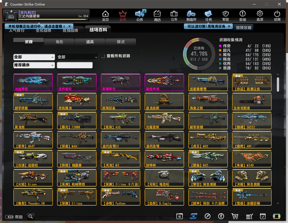Image resolution: width=288 pixels, height=223 pixels.
Task: Open the gift window icon in bottom bar
Action: pyautogui.click(x=179, y=216)
